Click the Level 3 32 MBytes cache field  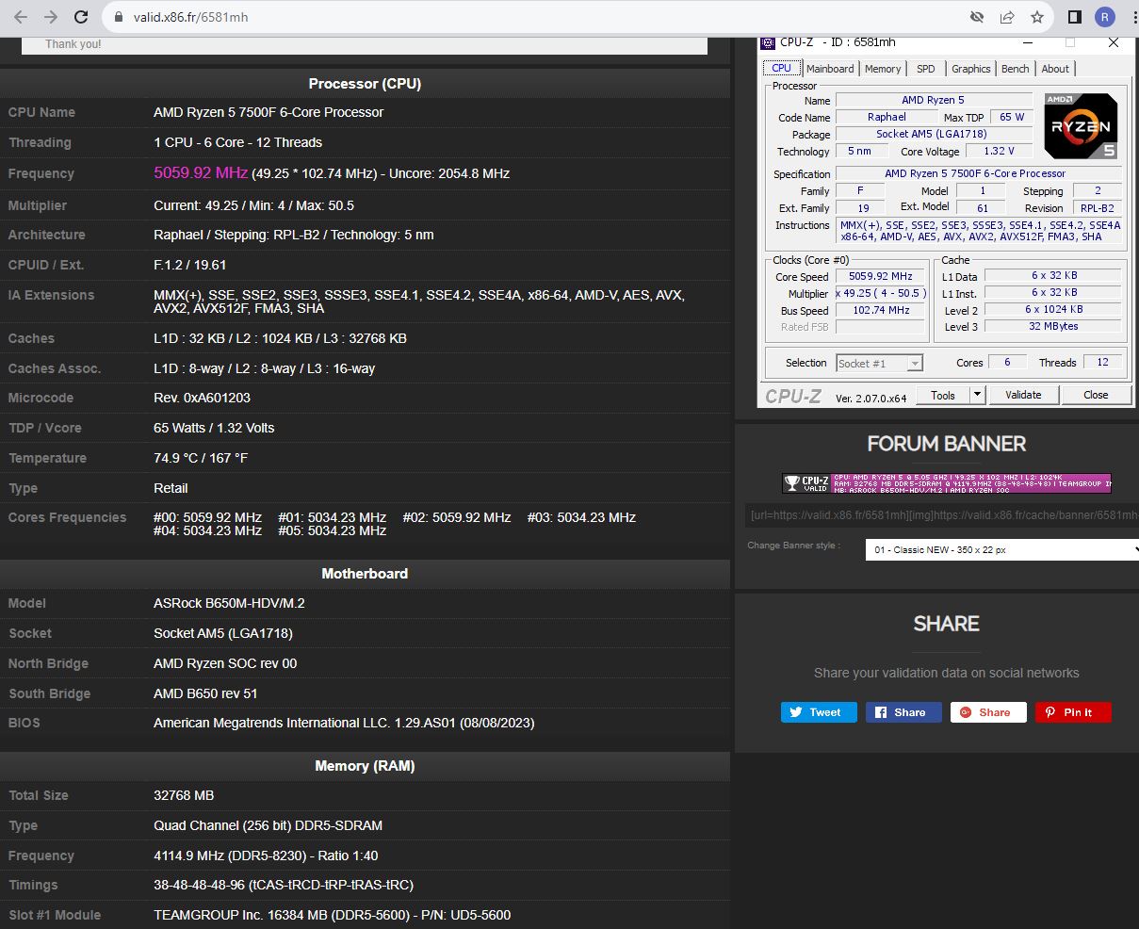[x=1053, y=326]
